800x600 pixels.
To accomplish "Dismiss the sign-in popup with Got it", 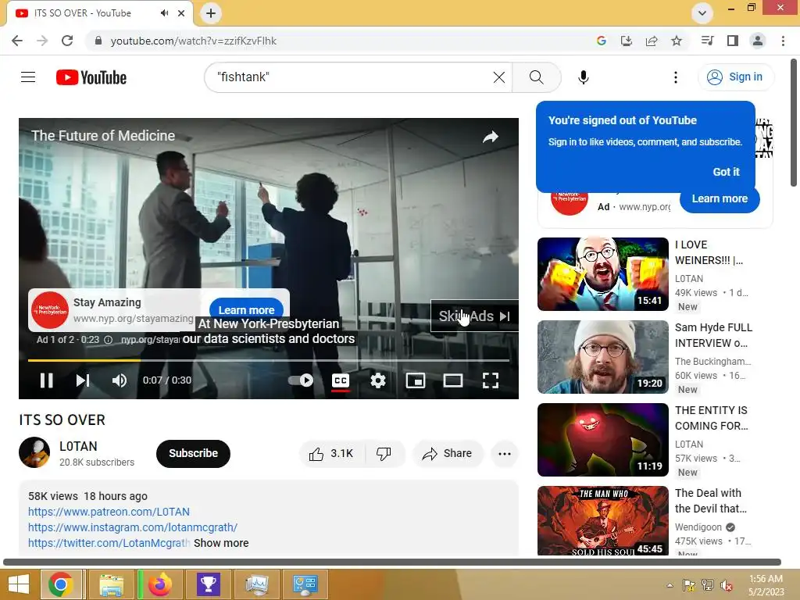I will 726,172.
